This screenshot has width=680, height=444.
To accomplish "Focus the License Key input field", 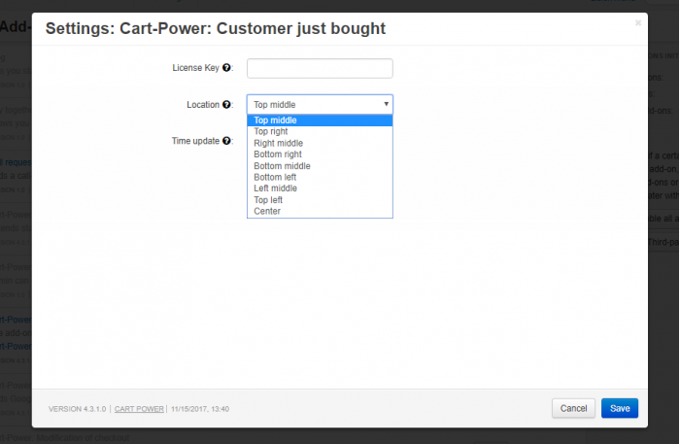I will 320,69.
